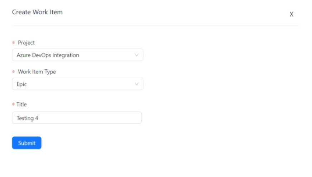Click the divider line under the header
312x177 pixels.
pyautogui.click(x=155, y=26)
